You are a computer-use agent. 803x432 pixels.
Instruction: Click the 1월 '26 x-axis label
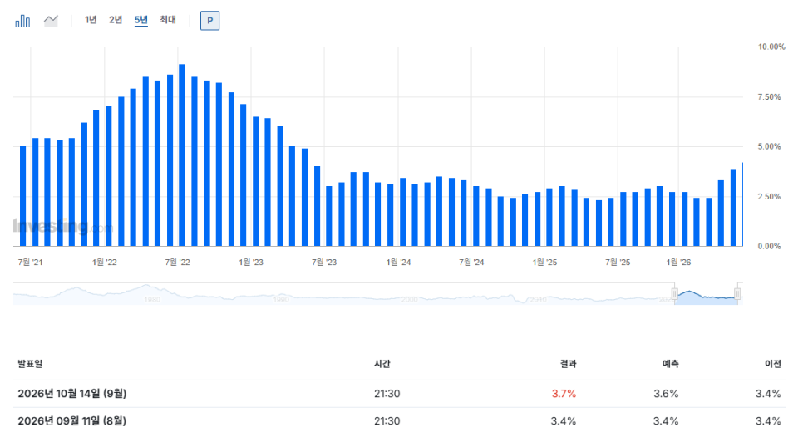pyautogui.click(x=678, y=262)
